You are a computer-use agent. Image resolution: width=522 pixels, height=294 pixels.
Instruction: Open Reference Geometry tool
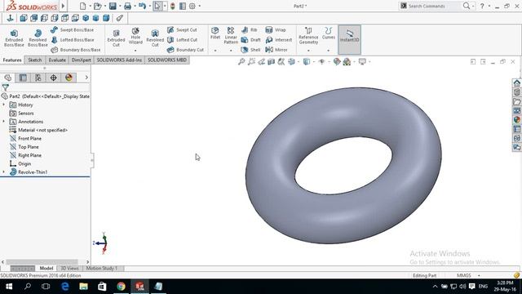(308, 36)
